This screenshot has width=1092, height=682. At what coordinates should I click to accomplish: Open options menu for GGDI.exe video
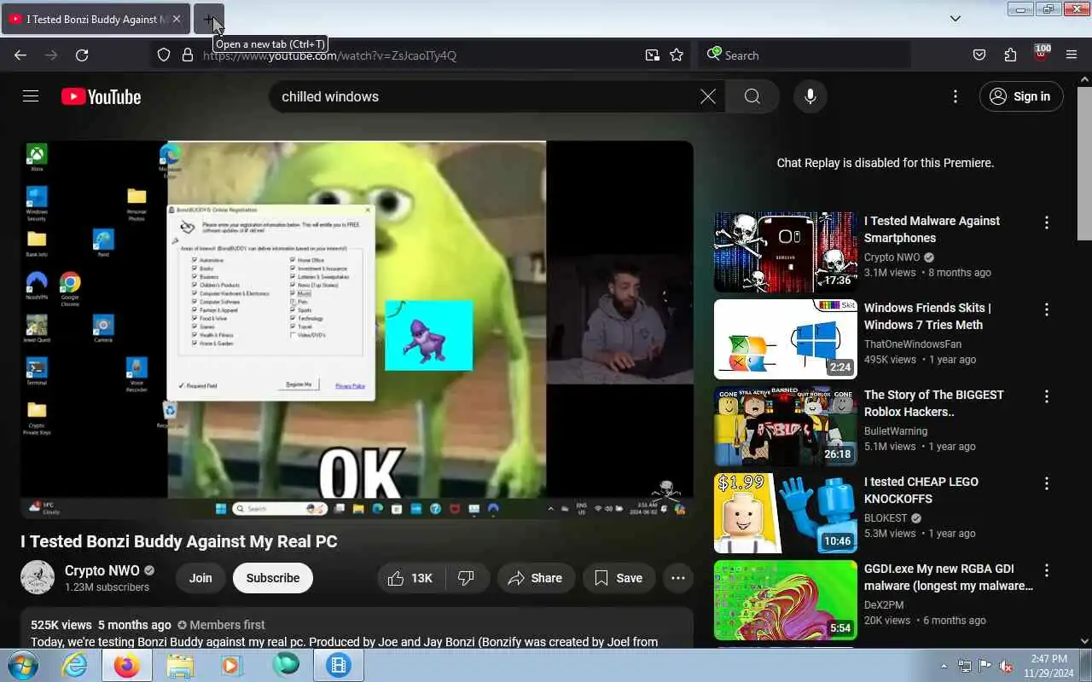(x=1047, y=570)
